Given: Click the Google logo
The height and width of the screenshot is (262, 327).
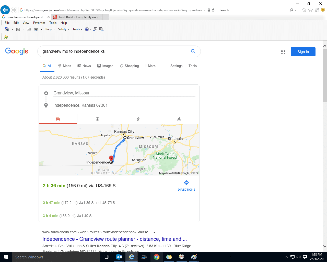Looking at the screenshot, I should pyautogui.click(x=17, y=51).
